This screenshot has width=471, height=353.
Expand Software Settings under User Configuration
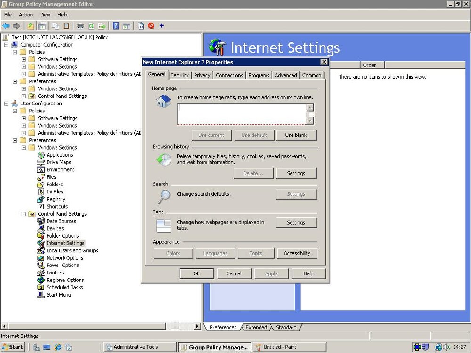[x=24, y=118]
